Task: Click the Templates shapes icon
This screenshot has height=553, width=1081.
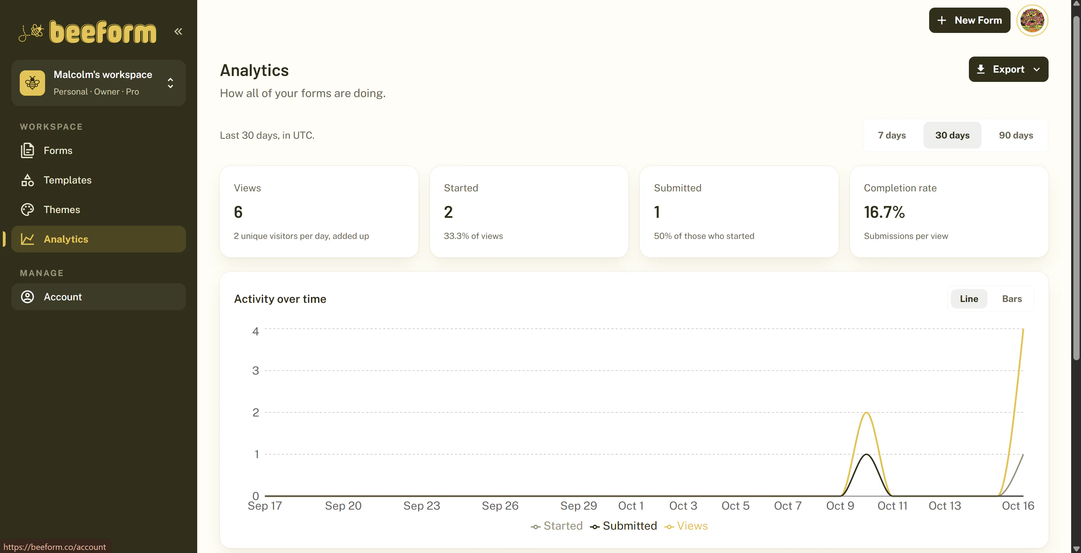Action: (28, 180)
